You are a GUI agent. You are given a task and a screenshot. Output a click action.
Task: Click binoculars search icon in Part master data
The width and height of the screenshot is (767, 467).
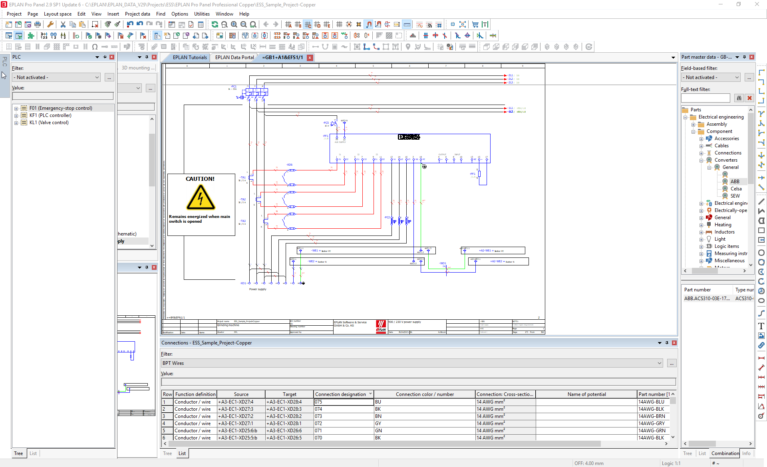tap(739, 98)
